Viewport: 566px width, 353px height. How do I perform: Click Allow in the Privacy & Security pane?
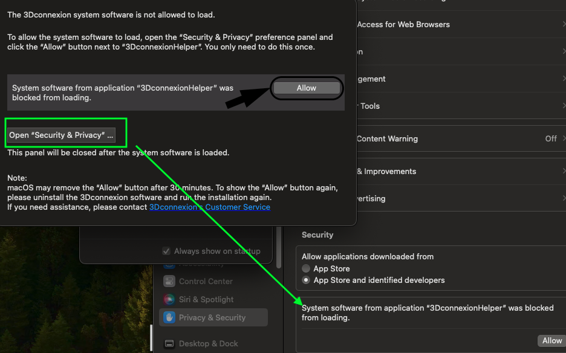(x=551, y=340)
